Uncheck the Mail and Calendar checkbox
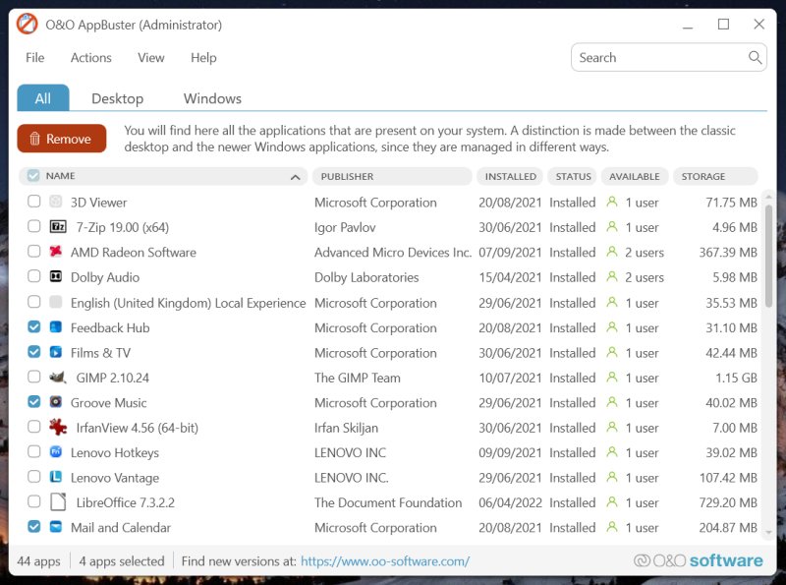 [33, 527]
